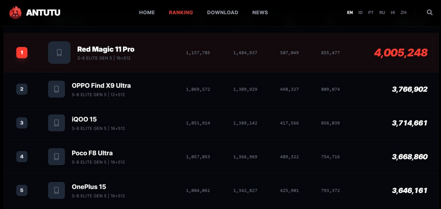Click Red Magic score 507,049
The image size is (441, 209).
coord(289,53)
